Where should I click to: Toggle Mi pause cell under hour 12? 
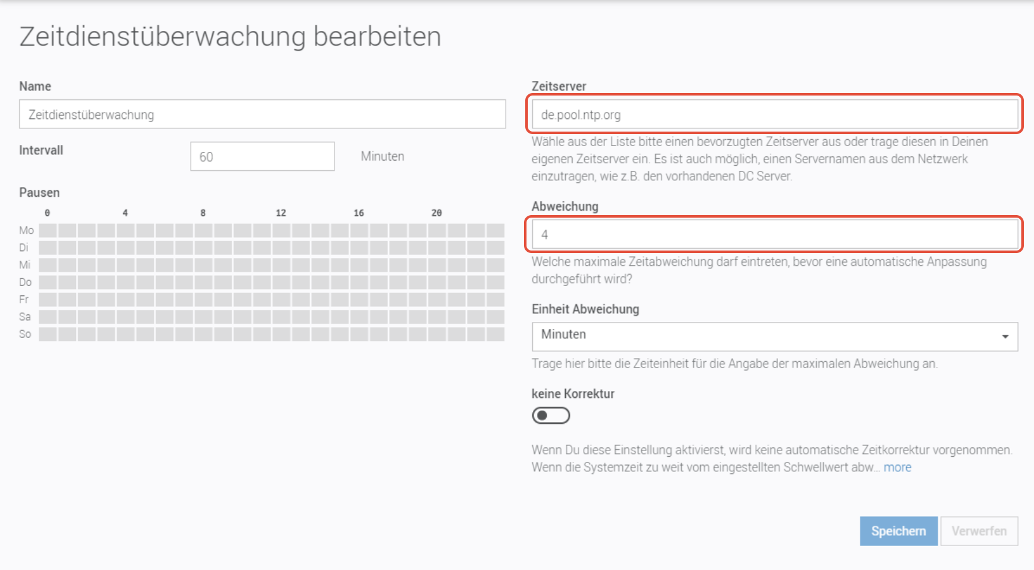click(282, 264)
